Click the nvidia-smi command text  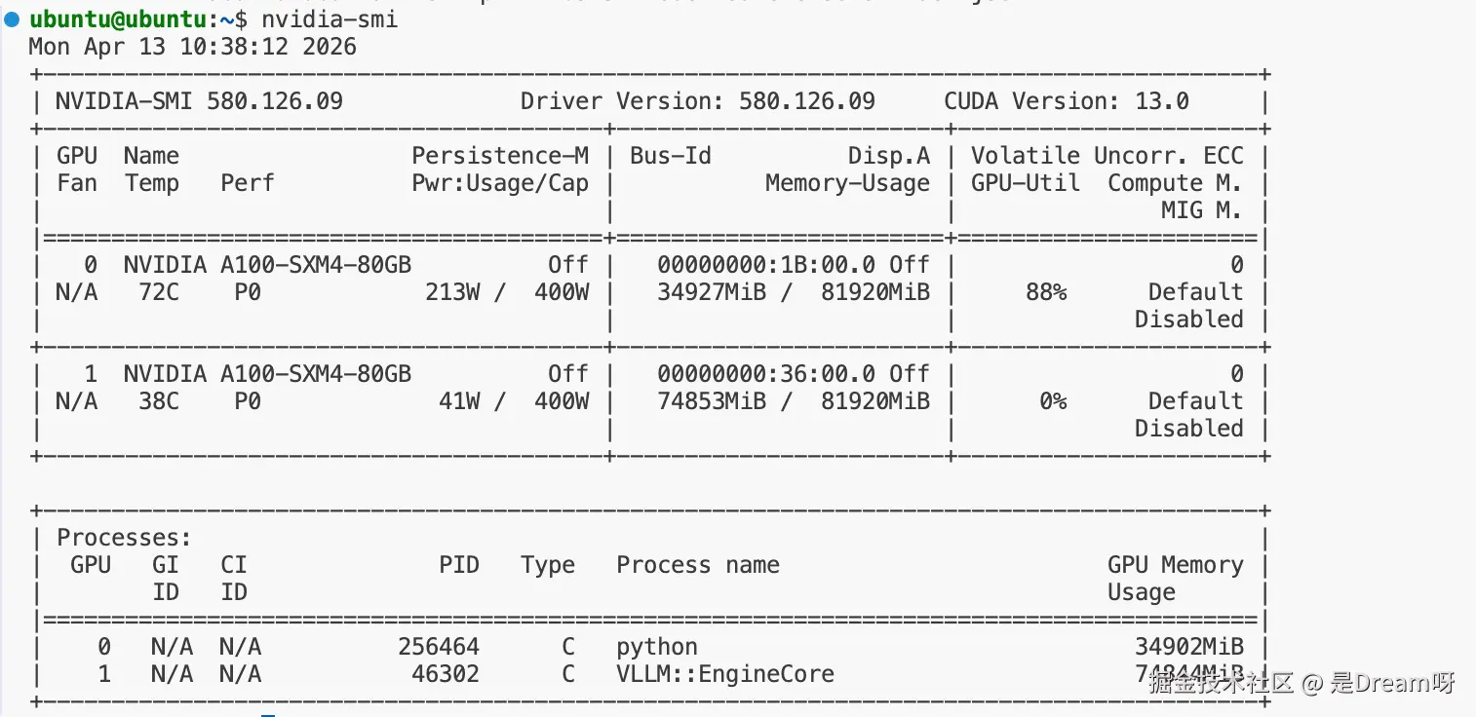coord(329,19)
